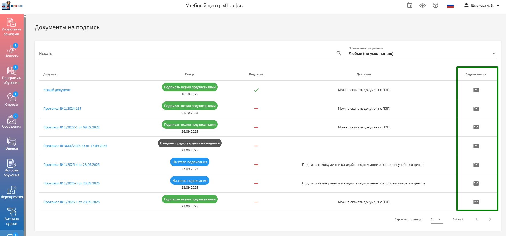The width and height of the screenshot is (506, 236).
Task: Click envelope icon for Протокол № 3644/2025-33
Action: [476, 146]
